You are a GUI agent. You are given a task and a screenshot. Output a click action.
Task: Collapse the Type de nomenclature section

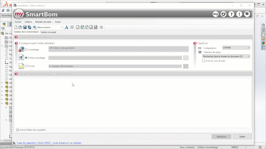click(x=16, y=37)
